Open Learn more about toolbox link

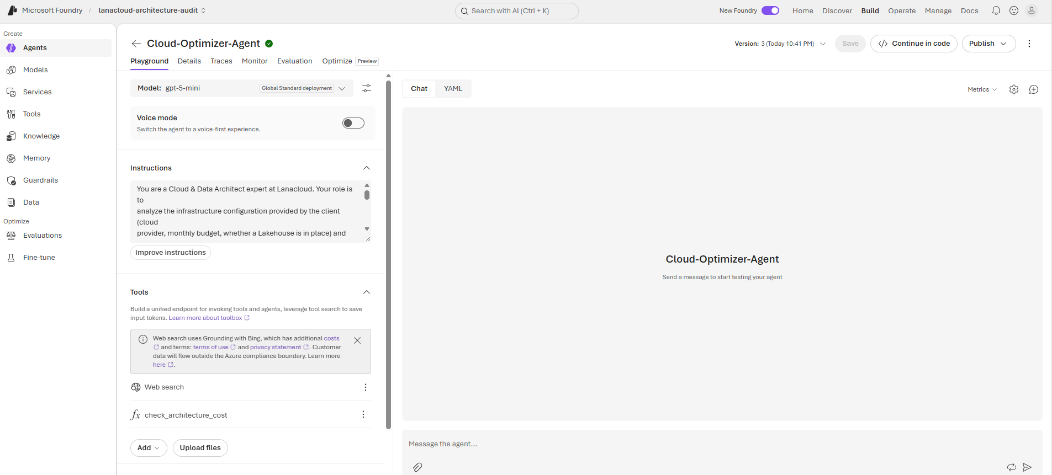[209, 318]
